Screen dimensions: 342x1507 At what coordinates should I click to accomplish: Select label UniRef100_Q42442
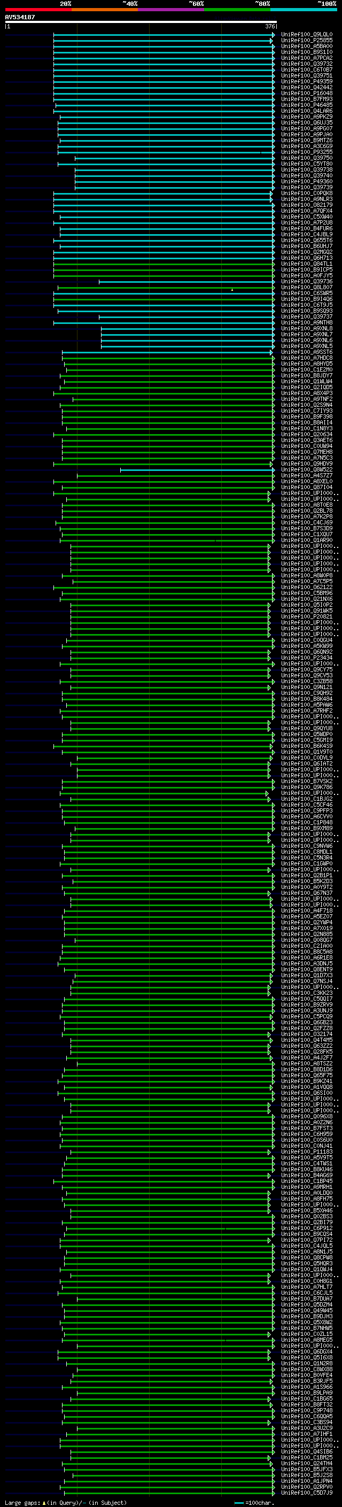coord(307,87)
